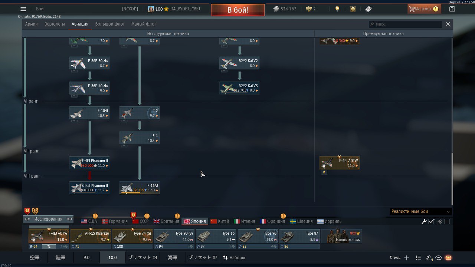Click the orange notification badge above Франция
475x267 pixels.
click(283, 216)
